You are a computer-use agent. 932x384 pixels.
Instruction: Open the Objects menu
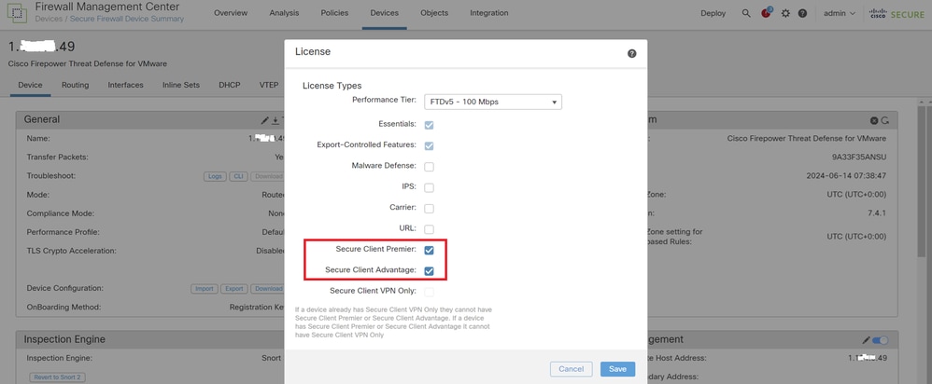[434, 13]
